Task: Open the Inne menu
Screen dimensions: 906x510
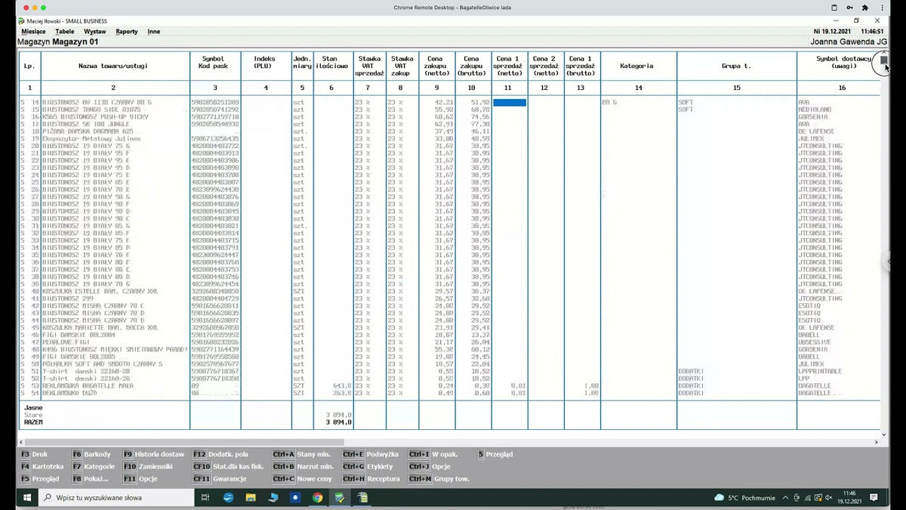Action: point(154,32)
